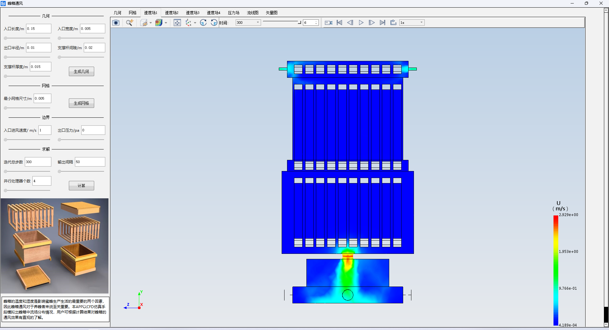This screenshot has height=330, width=609.
Task: Click the 最小网格尺寸/m input field
Action: click(x=42, y=98)
